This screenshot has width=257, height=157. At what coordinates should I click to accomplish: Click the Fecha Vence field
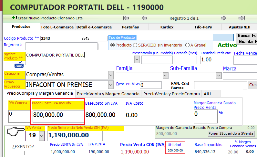click(x=245, y=60)
